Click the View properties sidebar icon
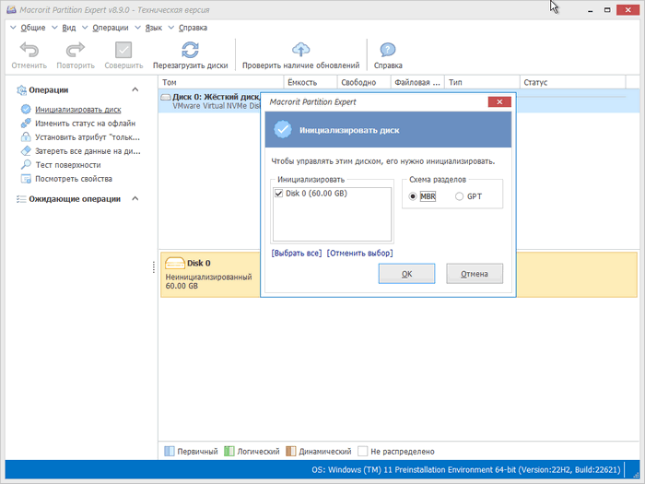 coord(26,179)
